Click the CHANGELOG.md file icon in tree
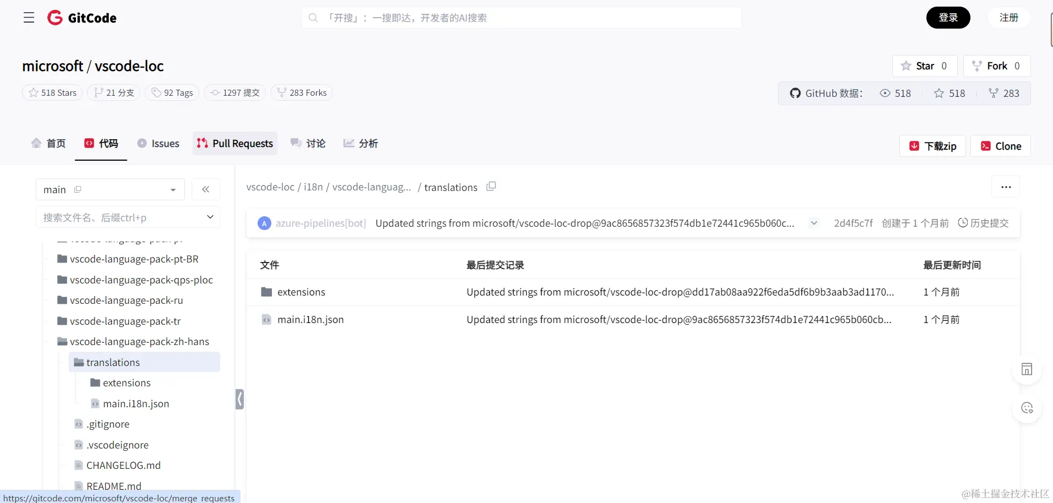Image resolution: width=1053 pixels, height=503 pixels. [79, 466]
